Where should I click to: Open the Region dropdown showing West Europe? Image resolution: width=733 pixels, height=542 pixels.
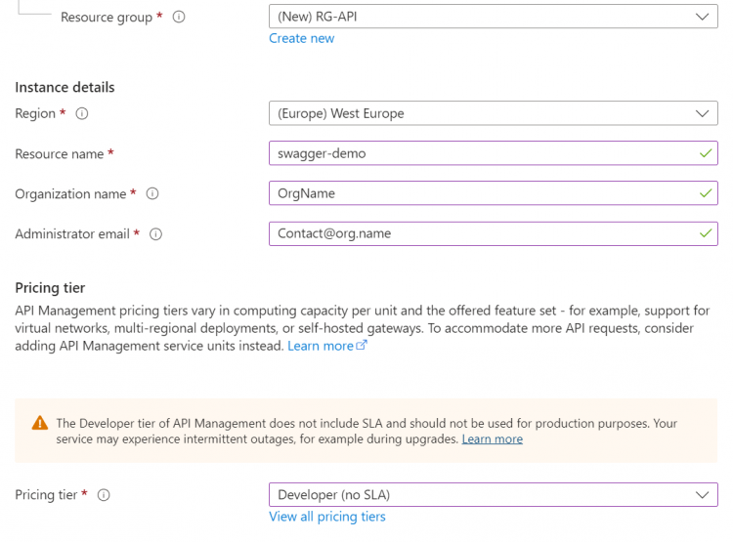[494, 113]
